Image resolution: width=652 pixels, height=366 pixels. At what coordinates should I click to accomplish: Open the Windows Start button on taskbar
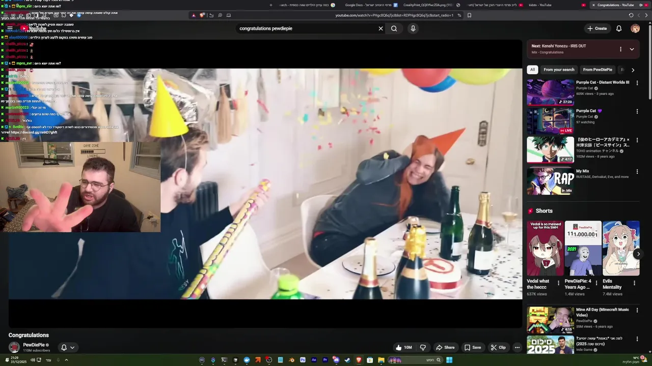[449, 360]
